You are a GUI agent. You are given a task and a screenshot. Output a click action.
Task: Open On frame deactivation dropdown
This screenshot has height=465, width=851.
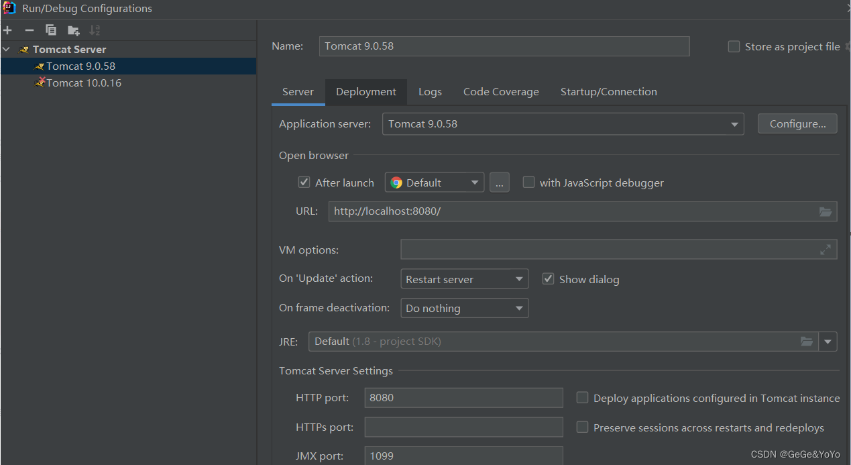pos(464,309)
